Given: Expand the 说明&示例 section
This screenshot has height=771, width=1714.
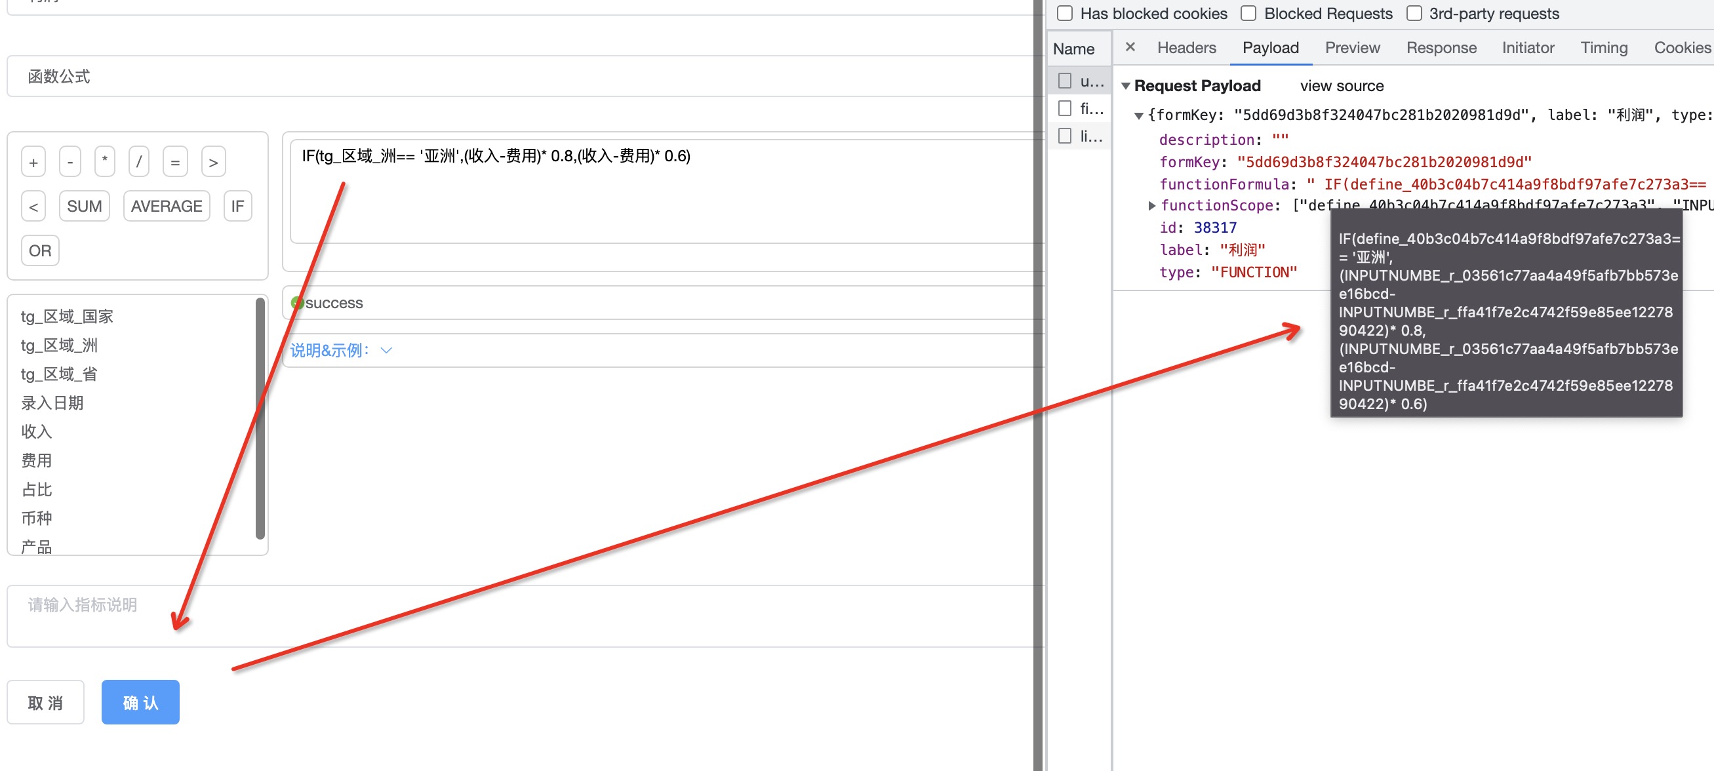Looking at the screenshot, I should [342, 350].
